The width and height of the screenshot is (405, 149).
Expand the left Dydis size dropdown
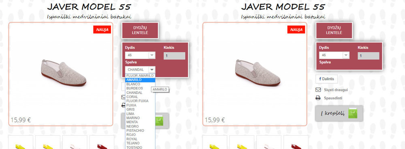(140, 55)
